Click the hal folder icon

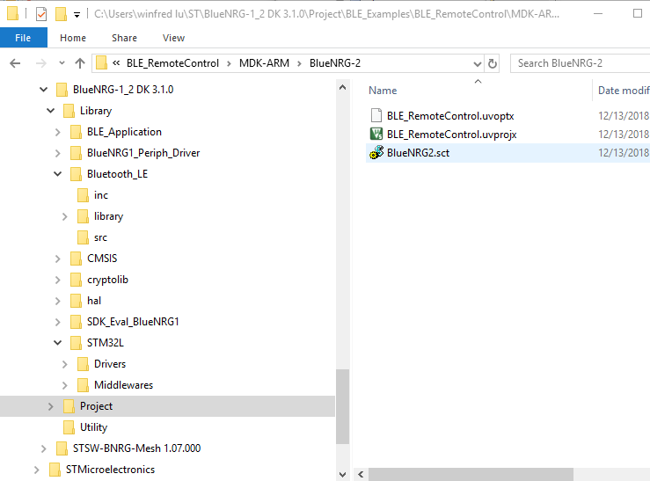click(76, 301)
